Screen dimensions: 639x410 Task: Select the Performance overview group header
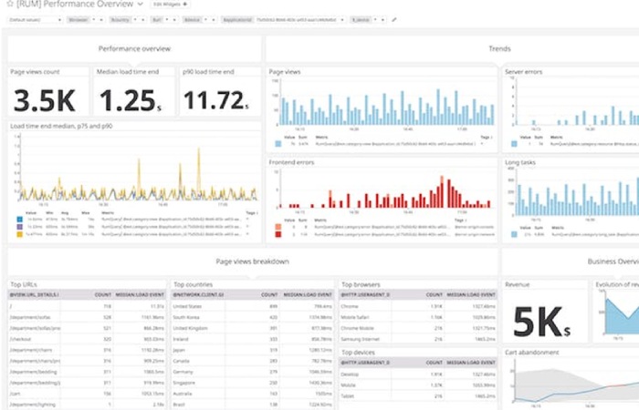click(x=134, y=49)
